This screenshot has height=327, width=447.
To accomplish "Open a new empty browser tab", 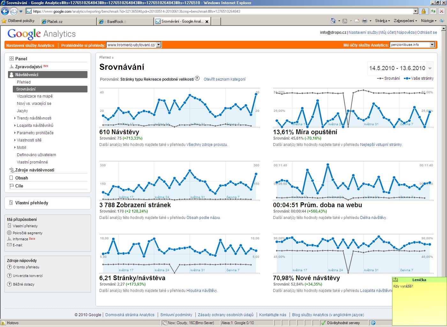I will 216,21.
